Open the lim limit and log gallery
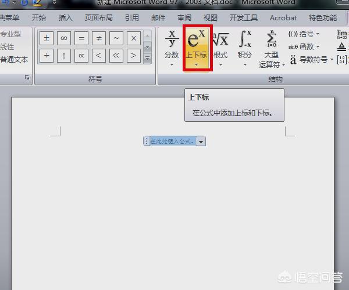Viewport: 349px width, 290px height. [343, 34]
